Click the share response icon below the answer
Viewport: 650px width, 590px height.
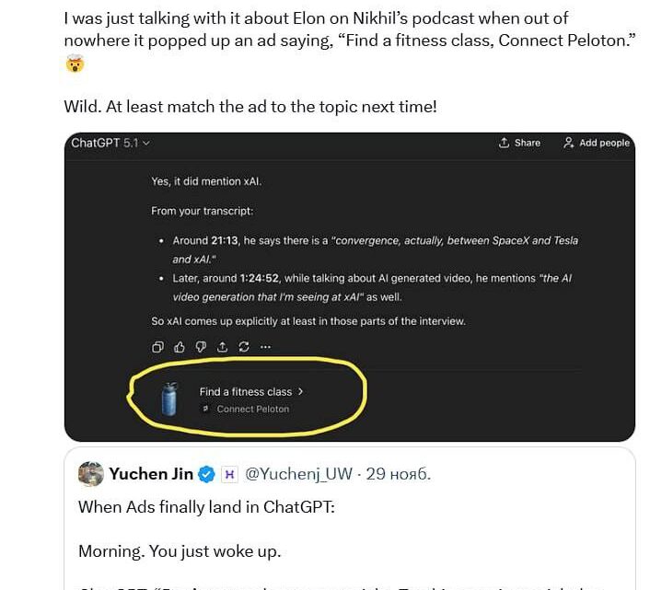tap(222, 347)
